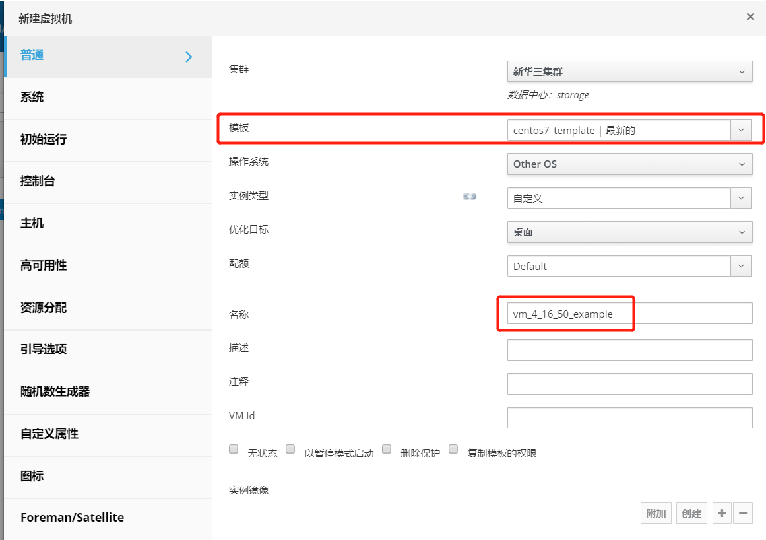This screenshot has height=540, width=766.
Task: Click the 创建 button
Action: click(x=691, y=513)
